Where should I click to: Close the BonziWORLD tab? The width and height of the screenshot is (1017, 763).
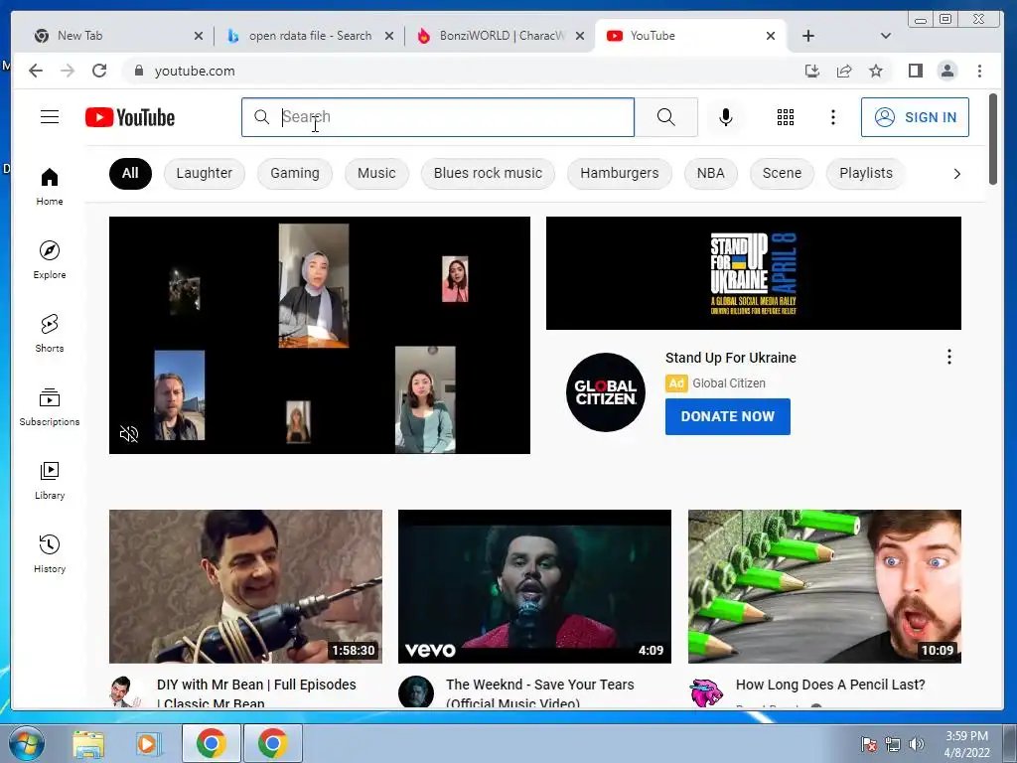tap(580, 37)
